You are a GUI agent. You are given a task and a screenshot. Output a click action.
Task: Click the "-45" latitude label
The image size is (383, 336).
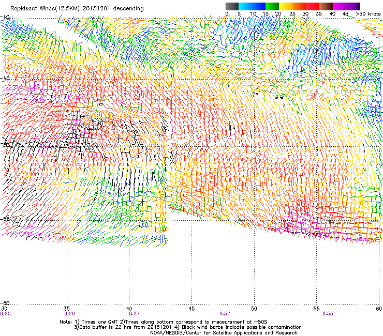(x=5, y=78)
